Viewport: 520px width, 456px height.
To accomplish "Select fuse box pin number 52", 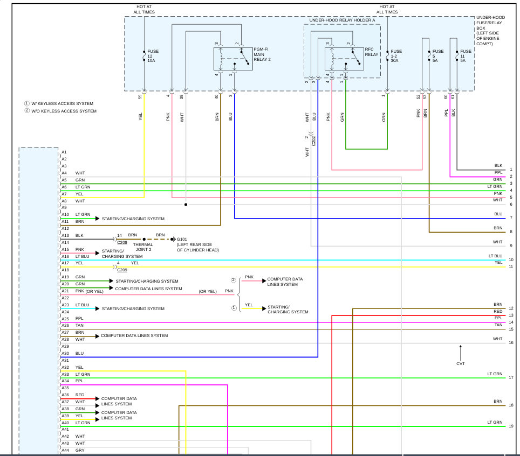I will click(x=418, y=97).
